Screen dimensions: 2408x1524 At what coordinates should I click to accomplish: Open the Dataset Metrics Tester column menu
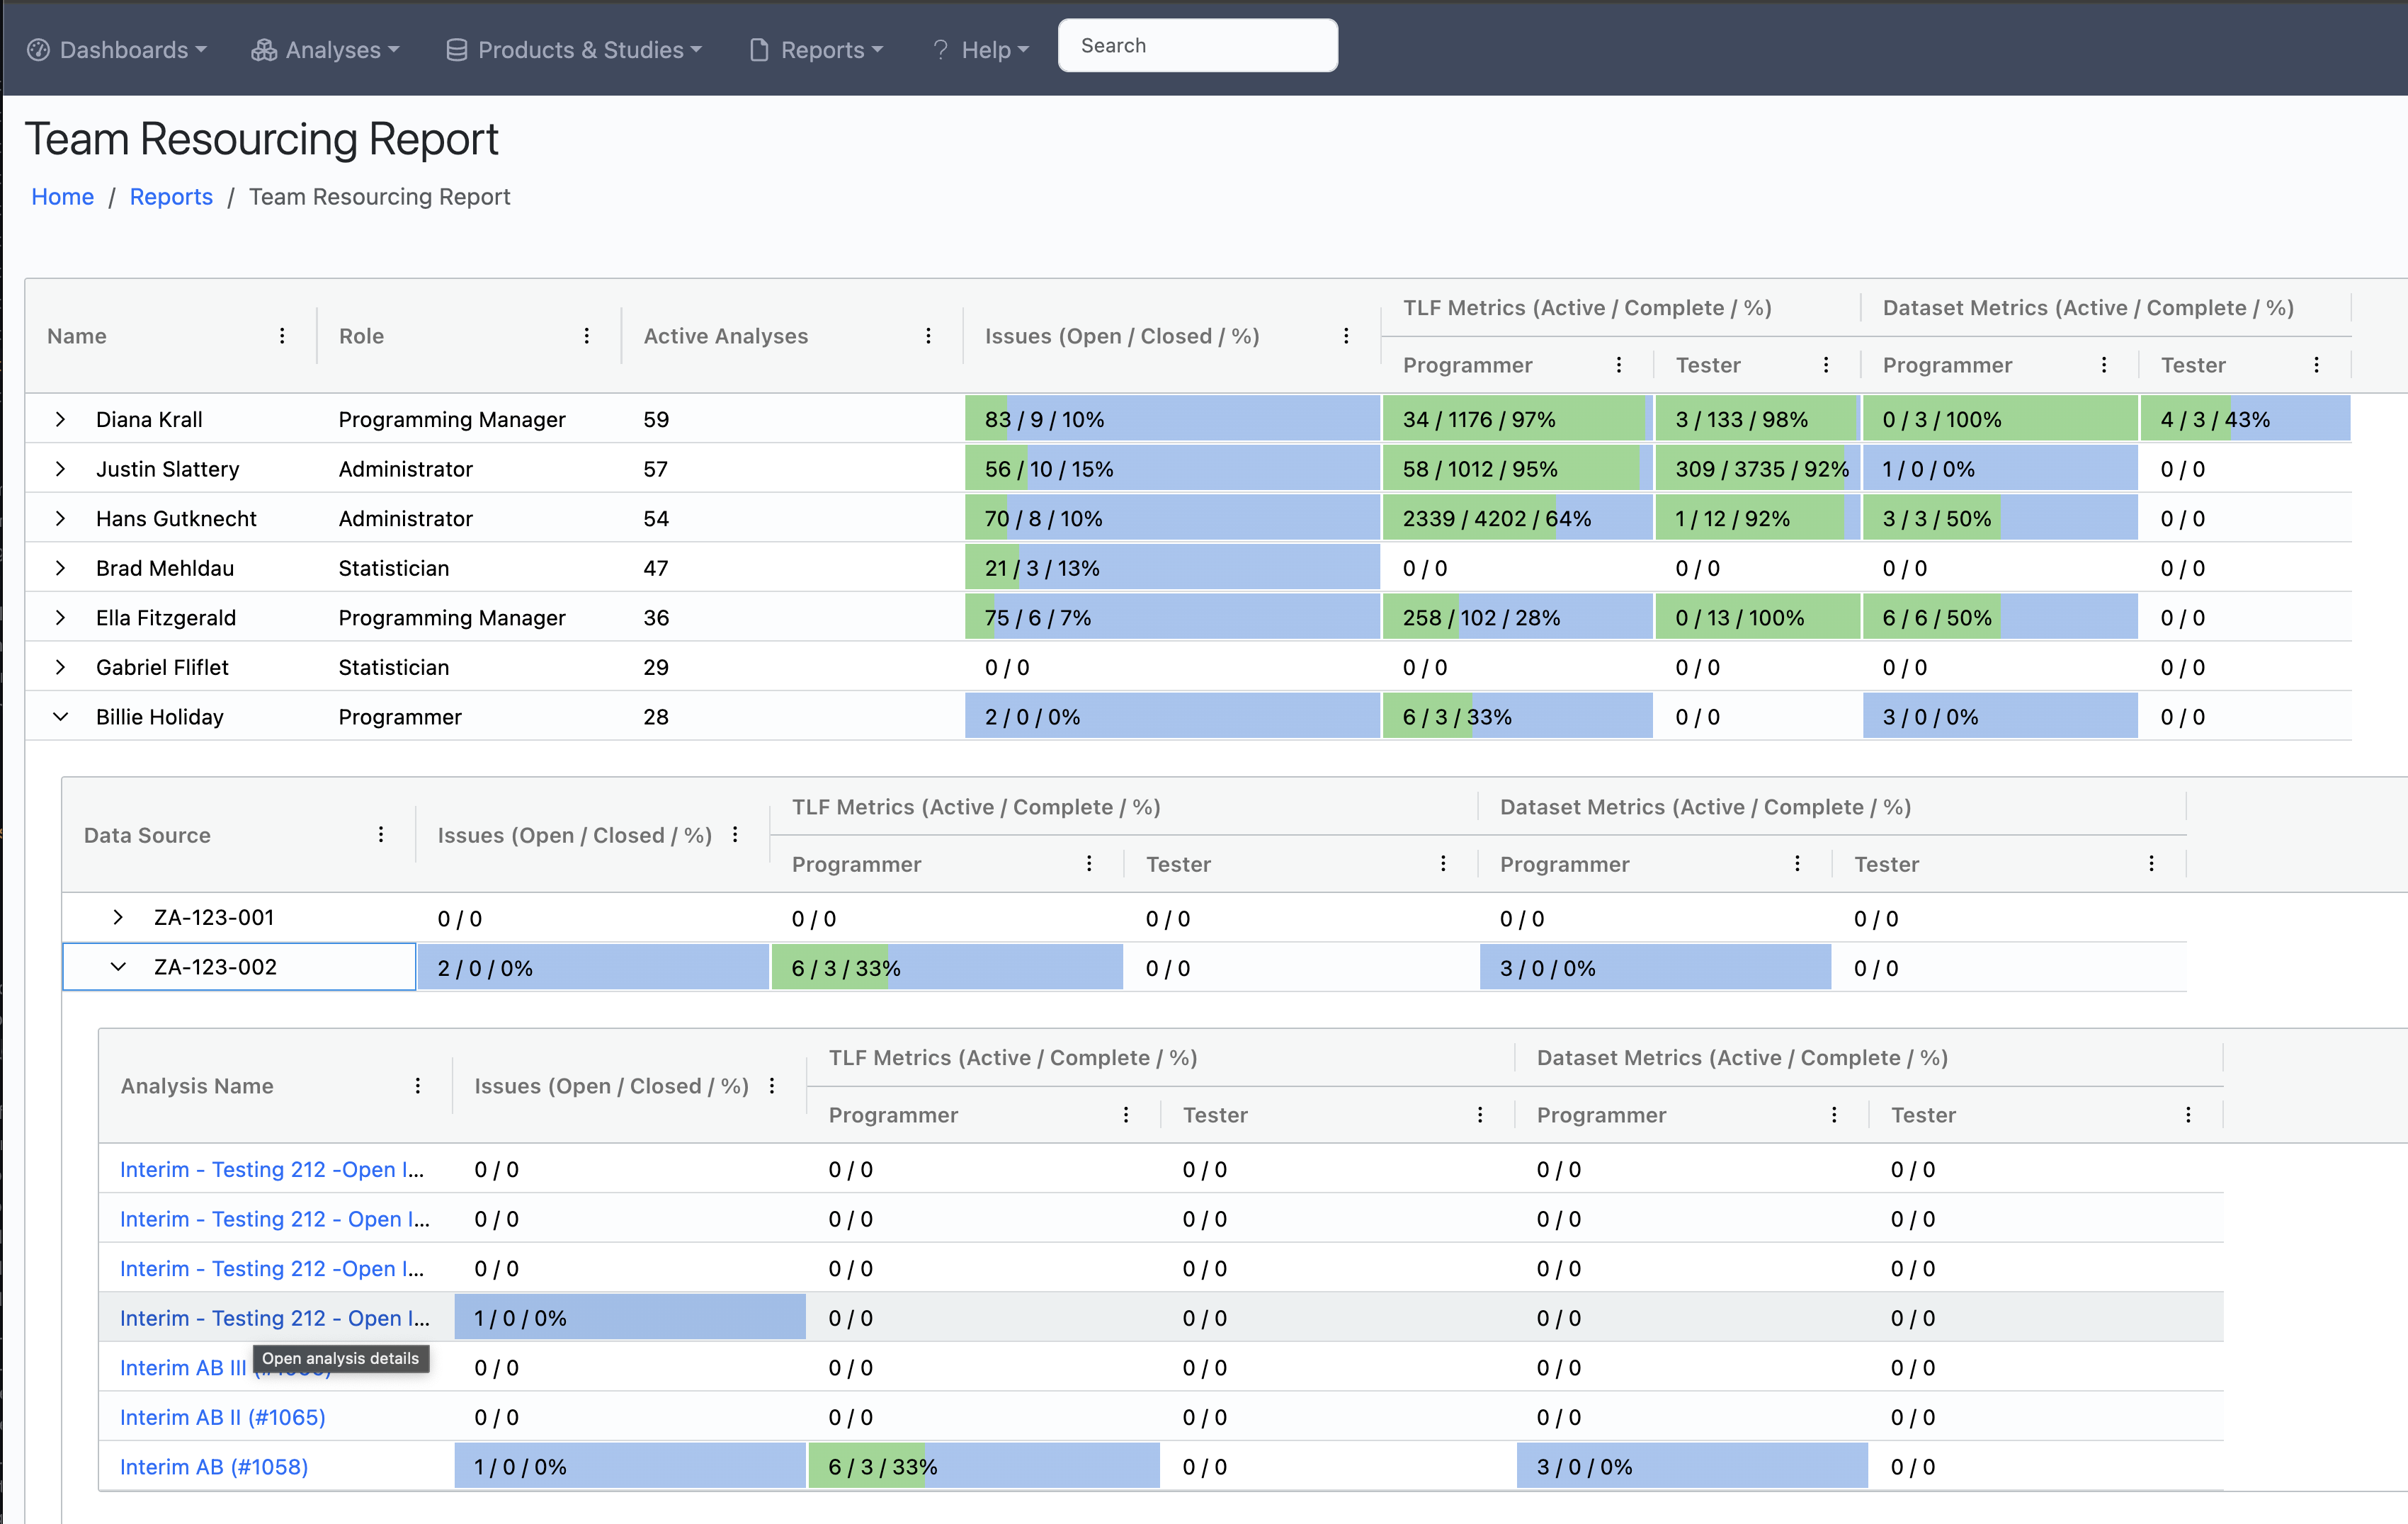[x=2318, y=364]
